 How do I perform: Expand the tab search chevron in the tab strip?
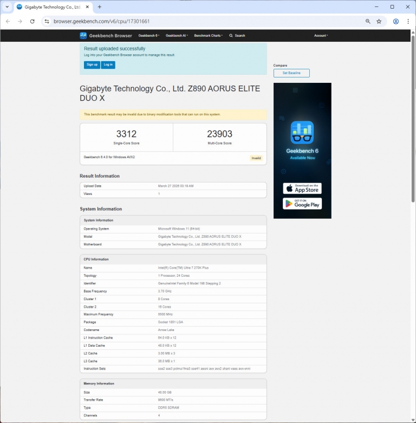tap(7, 6)
